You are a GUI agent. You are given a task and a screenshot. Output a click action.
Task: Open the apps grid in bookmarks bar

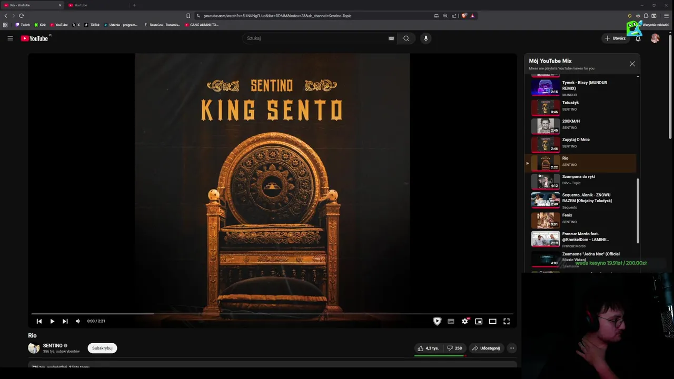click(5, 25)
